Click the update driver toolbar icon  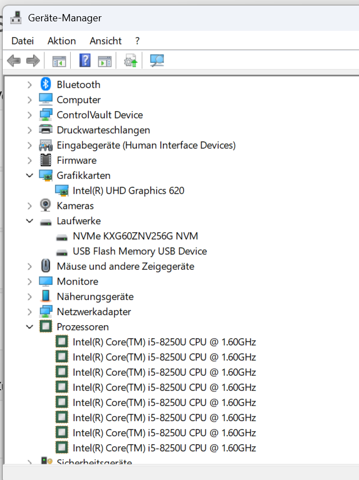(130, 61)
